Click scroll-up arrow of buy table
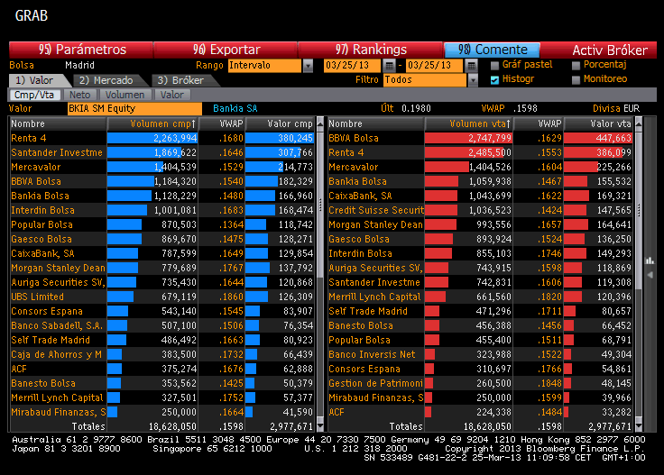This screenshot has height=475, width=664. (320, 123)
